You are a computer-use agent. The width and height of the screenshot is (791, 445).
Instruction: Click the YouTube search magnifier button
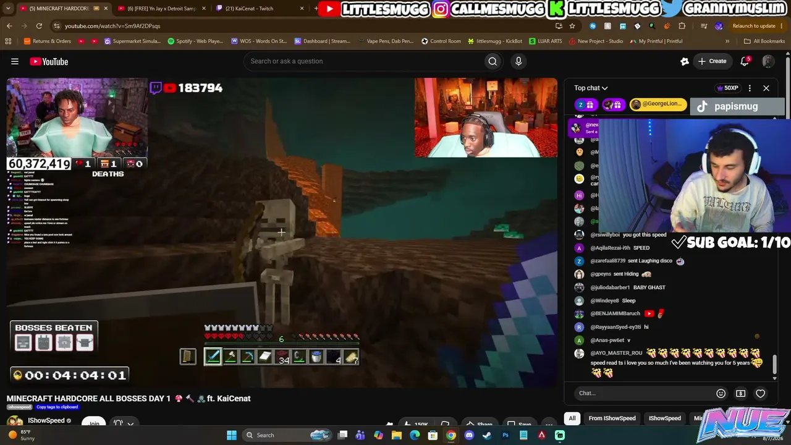pos(493,61)
